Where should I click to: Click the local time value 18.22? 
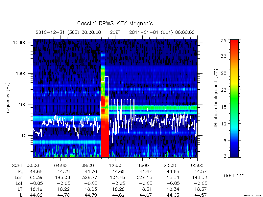click(x=63, y=189)
